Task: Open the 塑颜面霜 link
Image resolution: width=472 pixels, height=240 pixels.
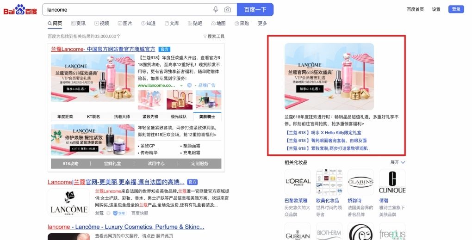Action: point(192,146)
